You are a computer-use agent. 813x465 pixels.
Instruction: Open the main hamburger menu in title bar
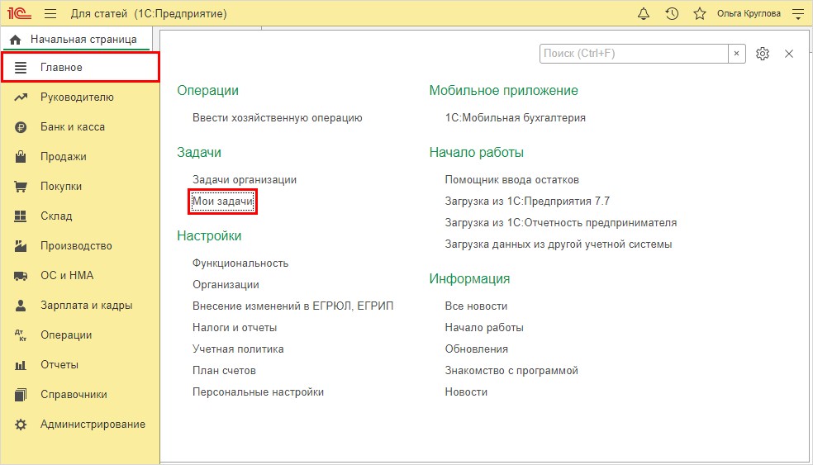click(x=50, y=13)
